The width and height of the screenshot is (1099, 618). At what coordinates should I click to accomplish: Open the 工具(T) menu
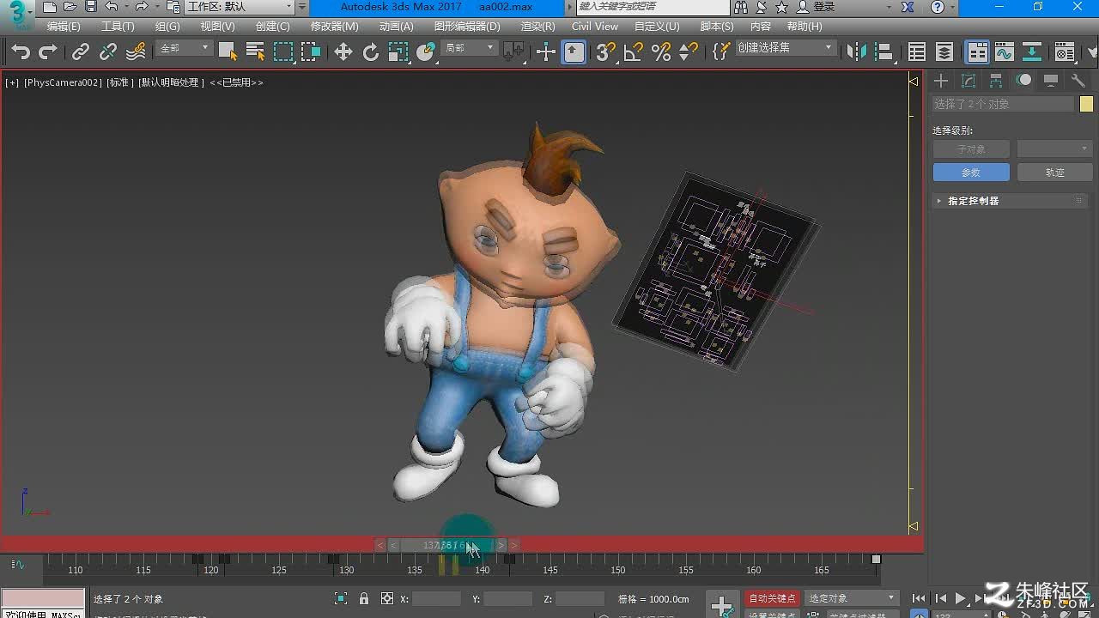click(118, 27)
